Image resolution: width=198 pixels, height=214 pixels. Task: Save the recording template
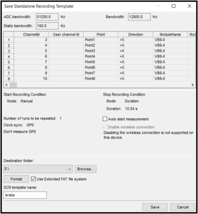[x=155, y=207]
